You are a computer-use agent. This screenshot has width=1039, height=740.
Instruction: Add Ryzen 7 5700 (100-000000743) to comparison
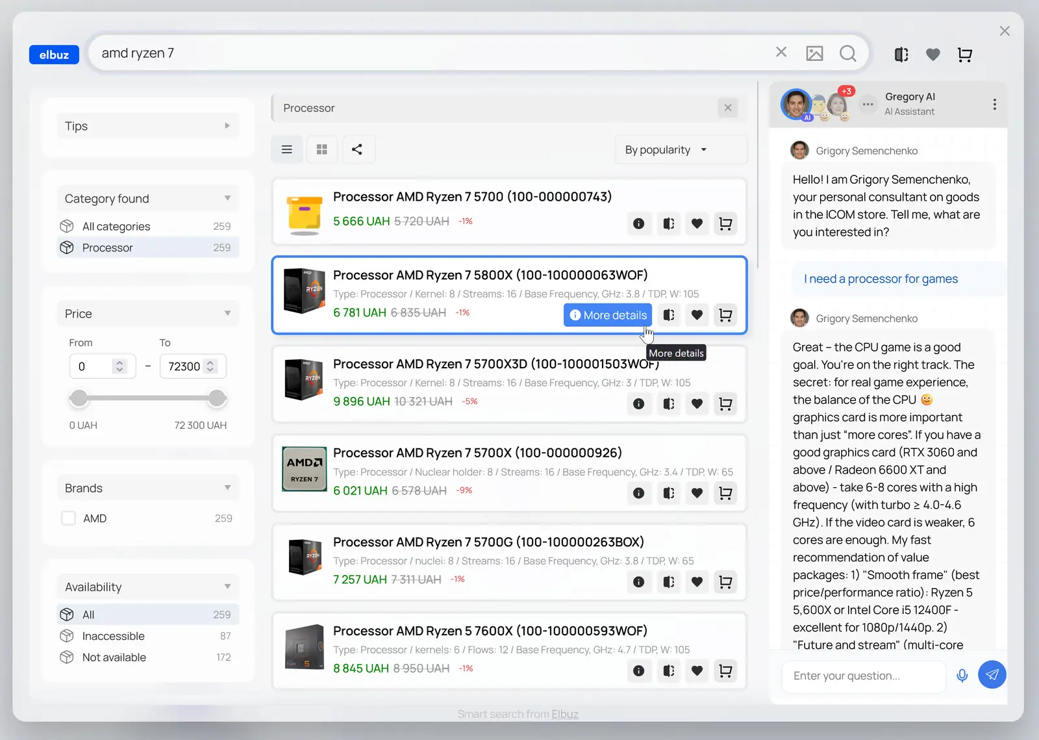pos(668,223)
